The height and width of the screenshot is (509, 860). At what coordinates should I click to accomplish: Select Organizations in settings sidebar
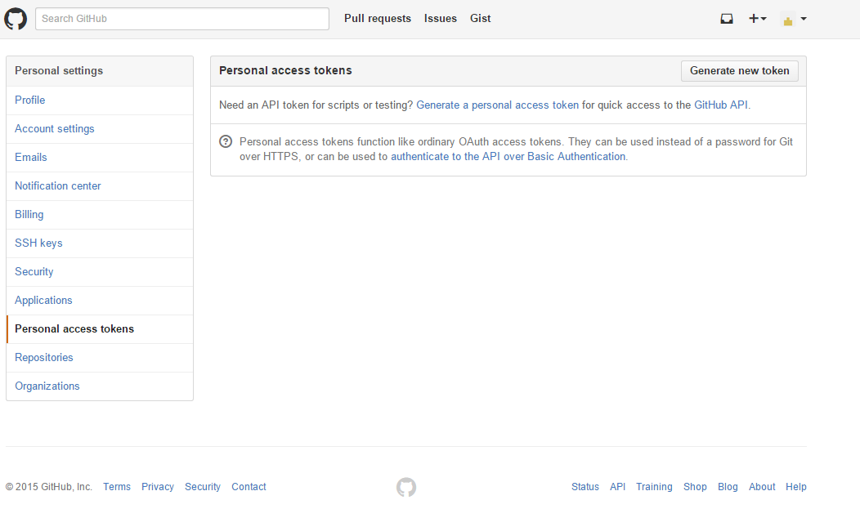coord(100,386)
